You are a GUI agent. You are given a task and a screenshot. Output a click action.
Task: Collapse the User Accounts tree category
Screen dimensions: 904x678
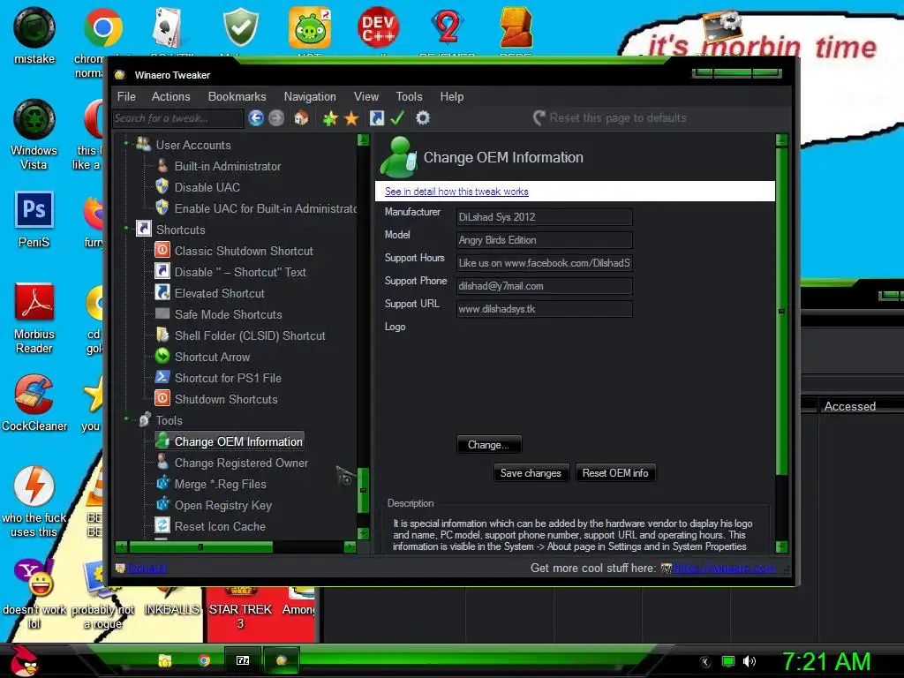(x=126, y=142)
